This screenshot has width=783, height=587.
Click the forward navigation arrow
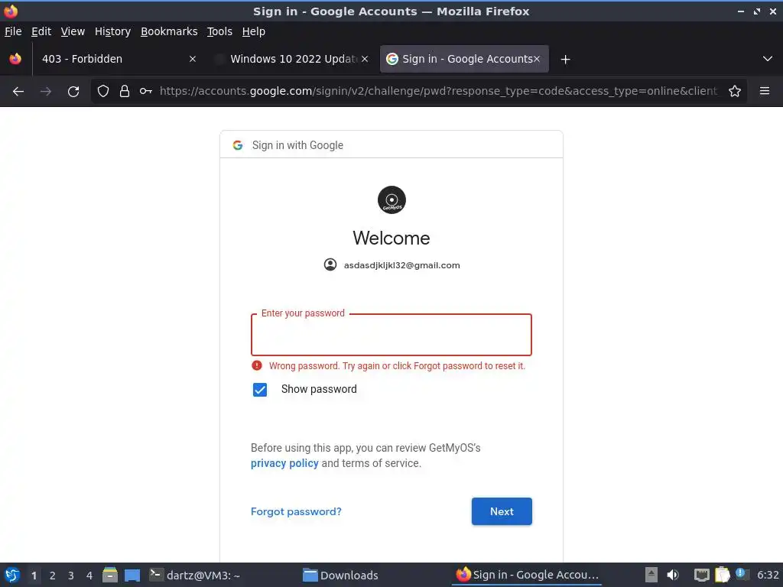(x=46, y=91)
